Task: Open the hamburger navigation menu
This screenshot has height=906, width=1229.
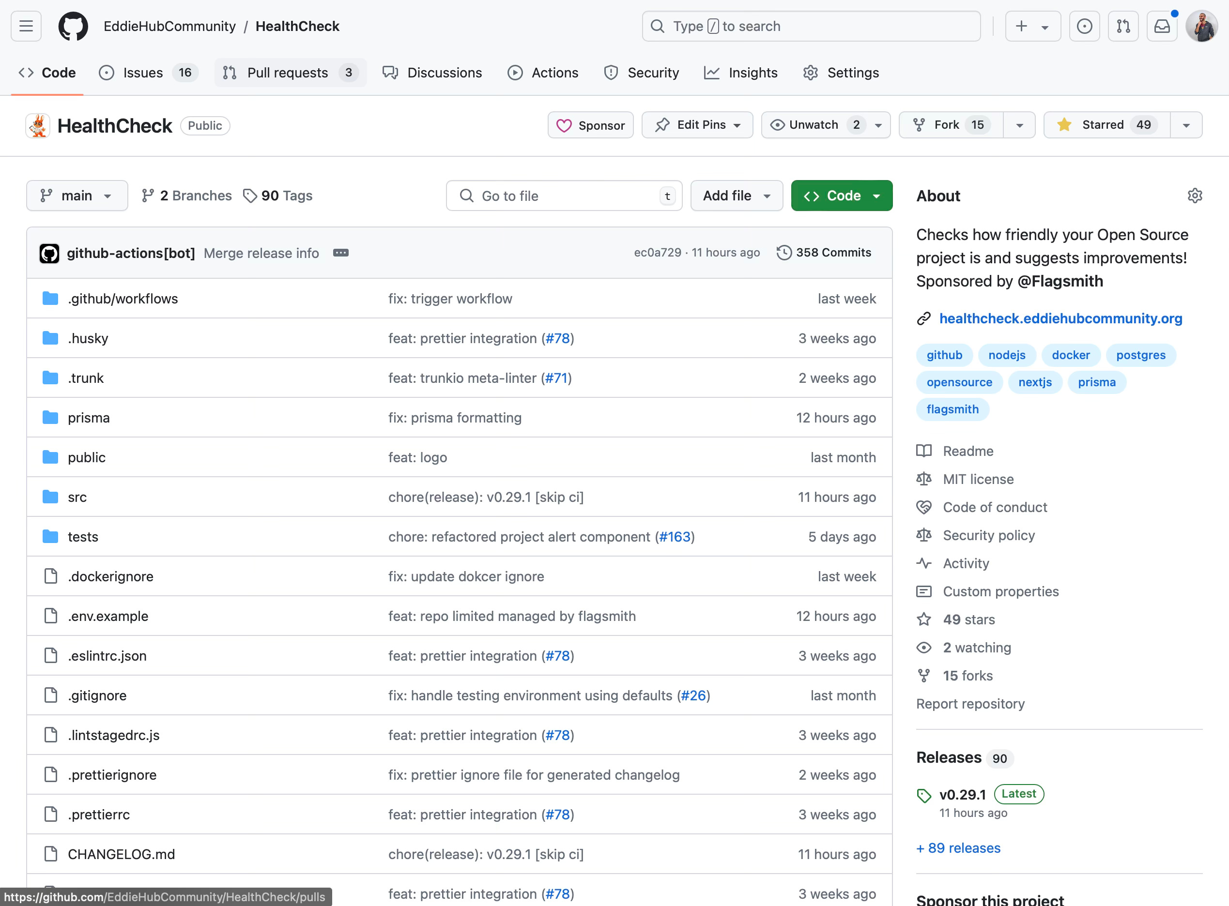Action: 26,26
